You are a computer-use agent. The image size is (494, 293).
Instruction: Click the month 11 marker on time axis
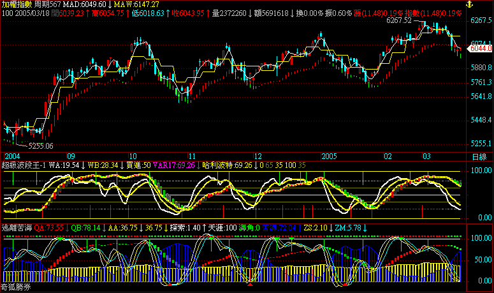[191, 156]
